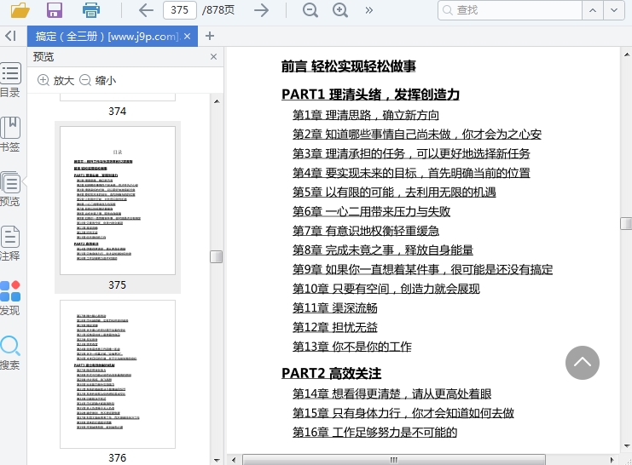Screen dimensions: 632x465
Task: Open the search box dropdown arrow
Action: pyautogui.click(x=616, y=10)
